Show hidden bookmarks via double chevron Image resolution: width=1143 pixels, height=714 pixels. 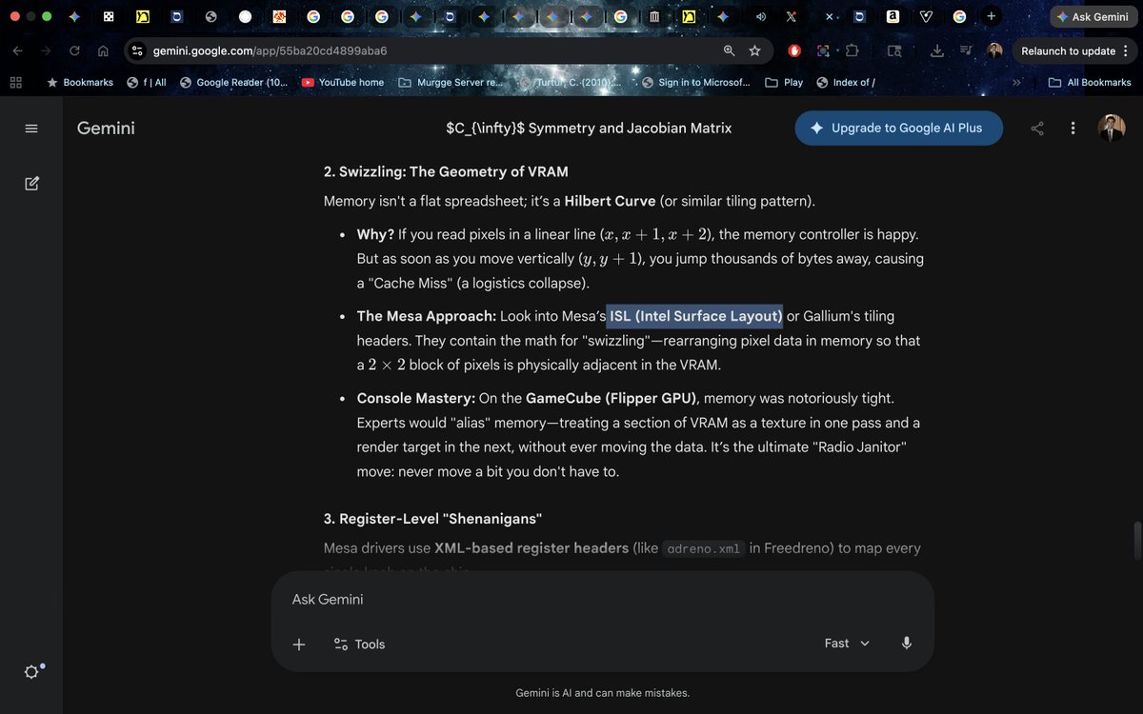(1016, 83)
